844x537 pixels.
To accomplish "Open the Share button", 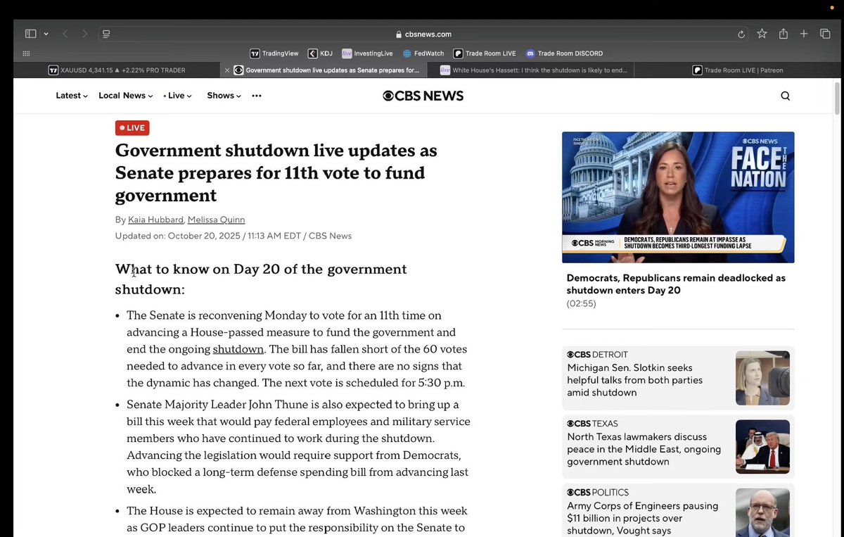I will pyautogui.click(x=783, y=34).
